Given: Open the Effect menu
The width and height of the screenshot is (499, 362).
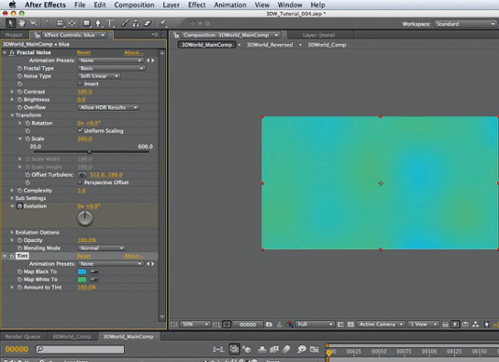Looking at the screenshot, I should 197,5.
